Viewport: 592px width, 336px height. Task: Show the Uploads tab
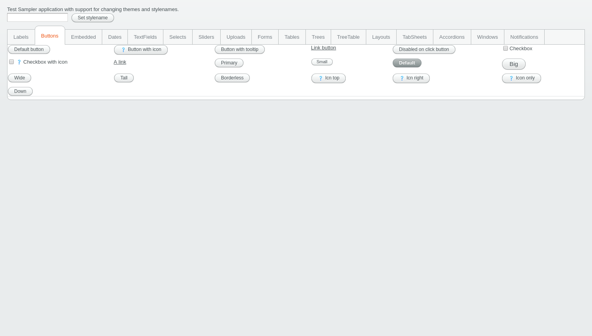point(236,37)
